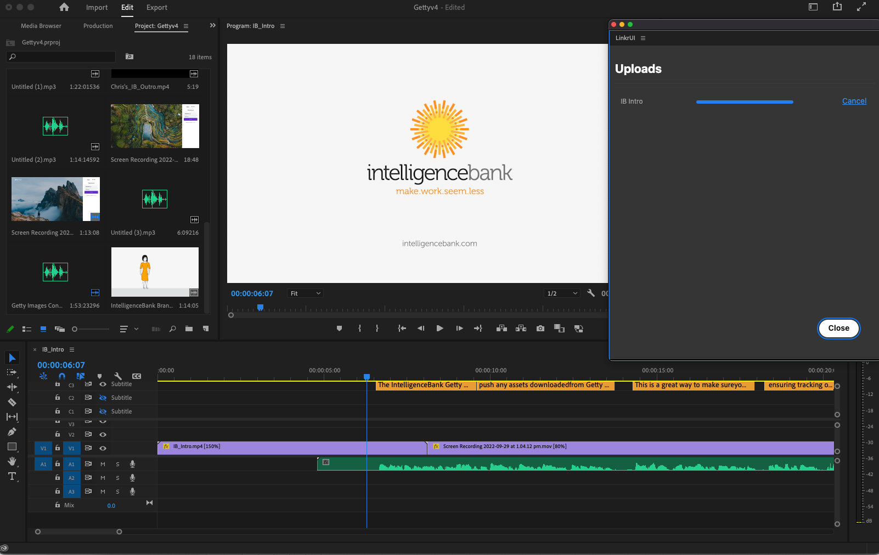The image size is (879, 555).
Task: Mute audio track A1
Action: pyautogui.click(x=103, y=464)
